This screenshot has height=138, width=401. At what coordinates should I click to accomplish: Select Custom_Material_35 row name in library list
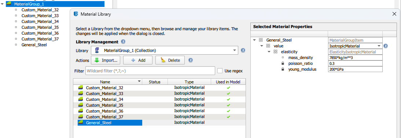pos(104,105)
